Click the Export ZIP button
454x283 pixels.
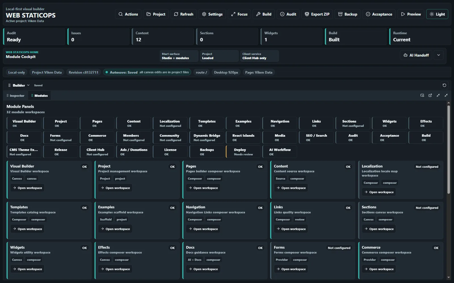click(x=317, y=14)
